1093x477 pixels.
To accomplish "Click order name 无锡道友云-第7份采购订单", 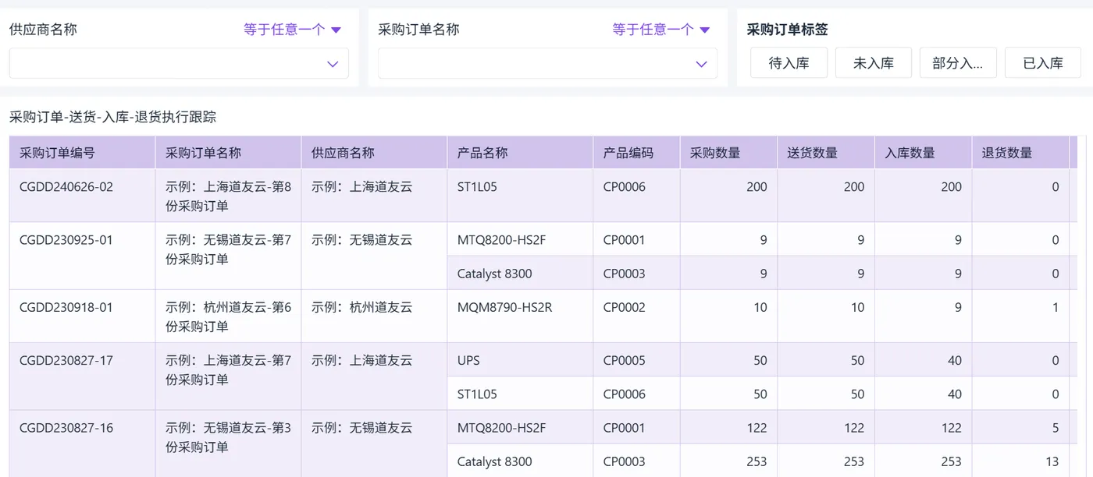I will 228,249.
